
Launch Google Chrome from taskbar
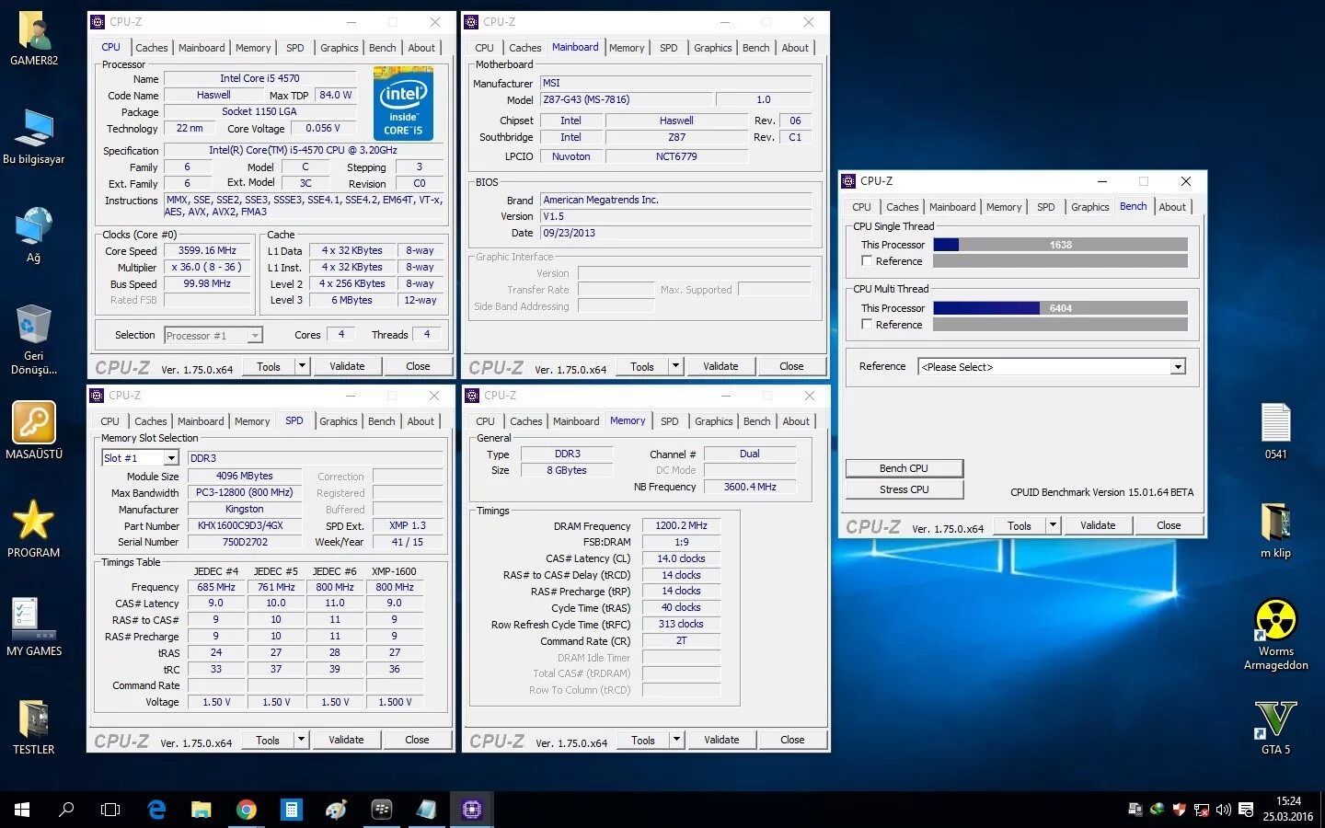(x=246, y=810)
